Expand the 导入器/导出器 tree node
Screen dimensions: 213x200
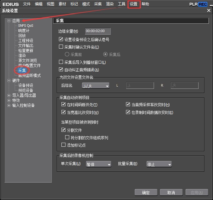(x=9, y=95)
